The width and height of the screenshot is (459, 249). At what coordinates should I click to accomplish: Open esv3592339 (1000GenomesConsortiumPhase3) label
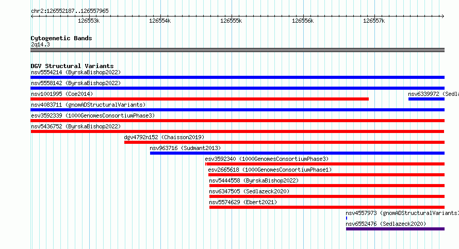93,115
